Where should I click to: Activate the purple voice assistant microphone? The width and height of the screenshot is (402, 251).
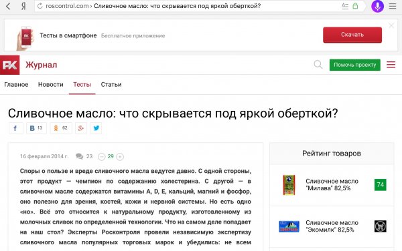[377, 6]
